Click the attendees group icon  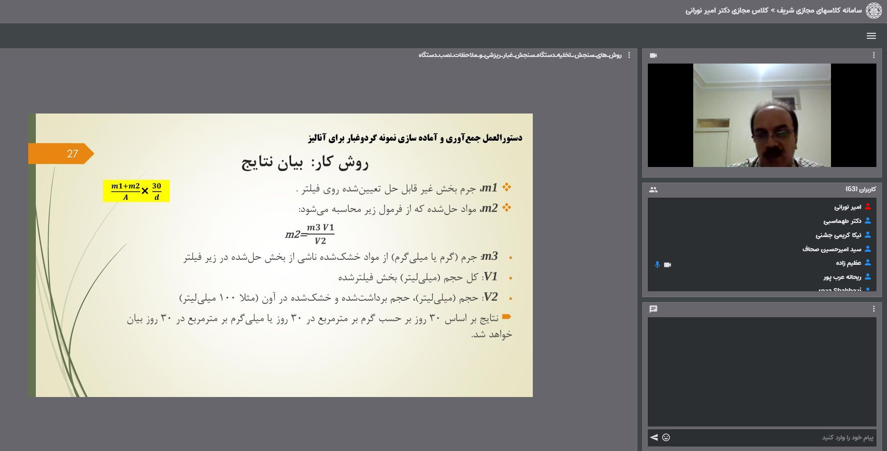[x=653, y=190]
